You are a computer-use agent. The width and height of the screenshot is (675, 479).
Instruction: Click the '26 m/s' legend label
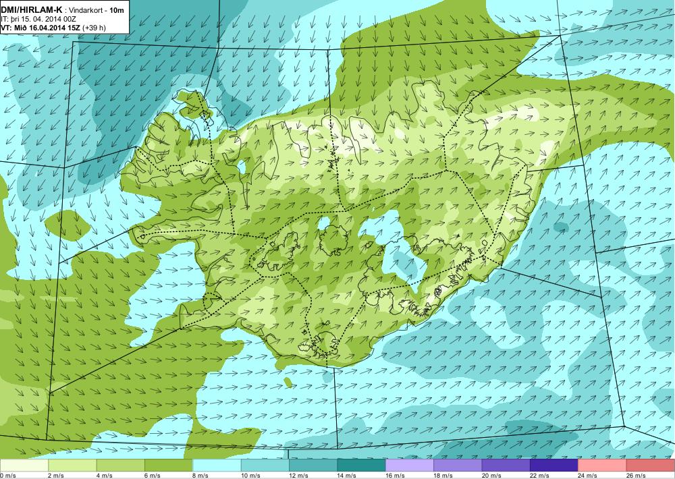coord(635,475)
